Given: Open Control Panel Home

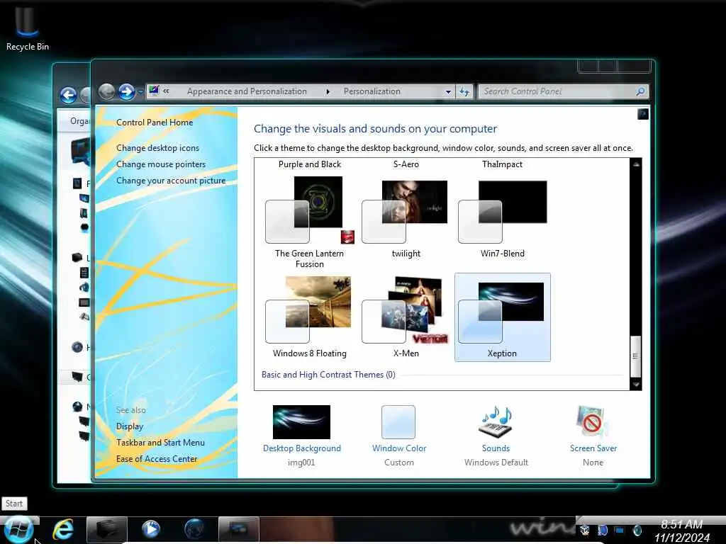Looking at the screenshot, I should click(155, 122).
